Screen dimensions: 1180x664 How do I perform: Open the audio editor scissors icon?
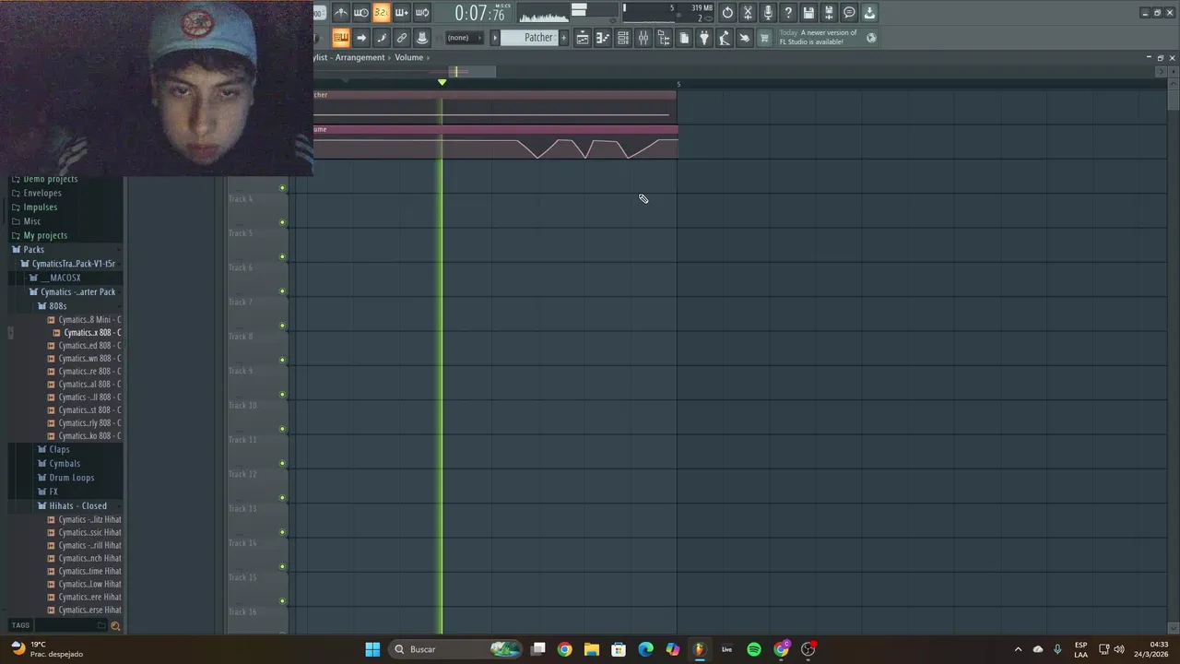[x=748, y=13]
